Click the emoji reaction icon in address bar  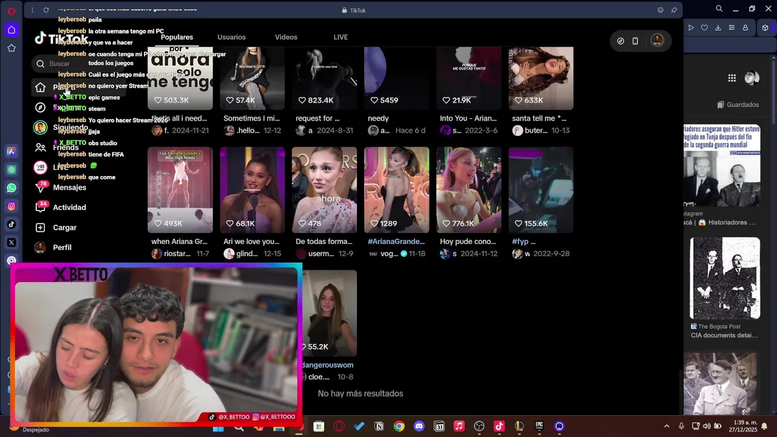click(x=660, y=10)
